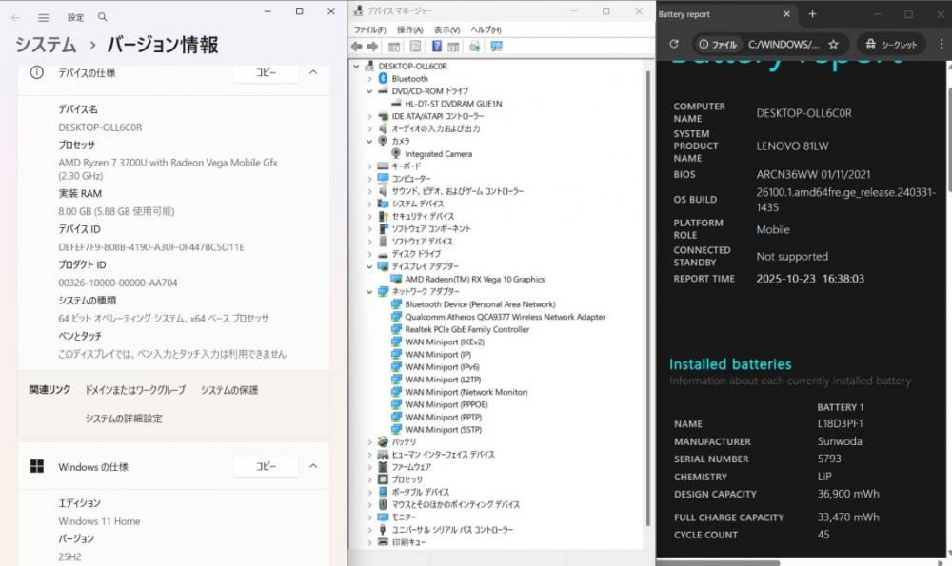Click the C:/WINDOWS/... address bar field
The width and height of the screenshot is (952, 566).
783,45
